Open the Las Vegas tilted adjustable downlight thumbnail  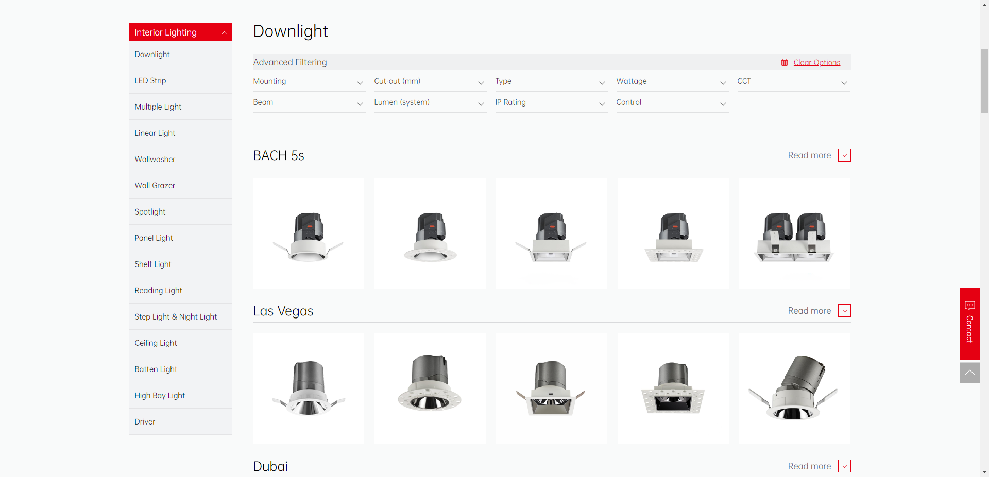coord(794,388)
